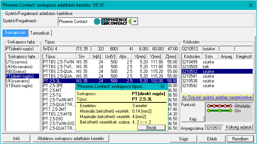Screen dimensions: 257x144
Task: Select code number 3210538 row
Action: tap(217, 81)
